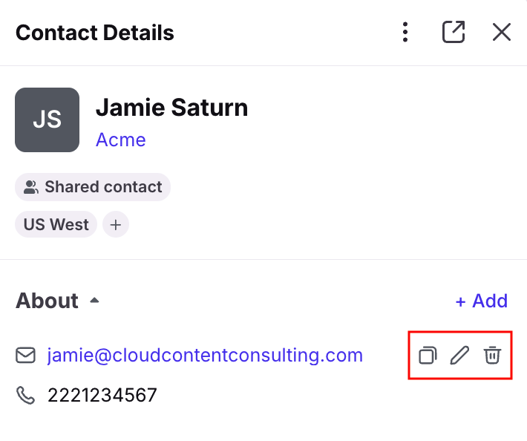Click the envelope email icon
This screenshot has width=527, height=441.
[x=25, y=355]
